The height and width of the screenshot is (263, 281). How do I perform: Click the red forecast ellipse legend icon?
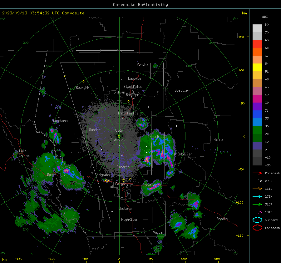[x=257, y=228]
